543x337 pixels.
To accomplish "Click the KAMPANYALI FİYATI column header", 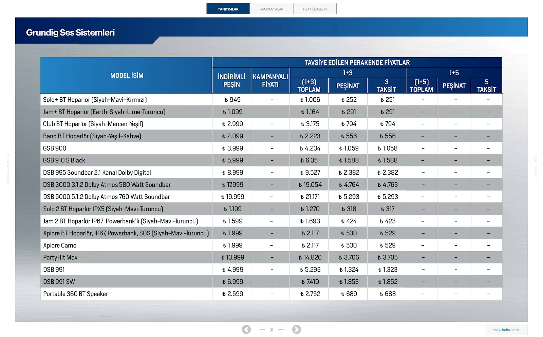I will 270,81.
